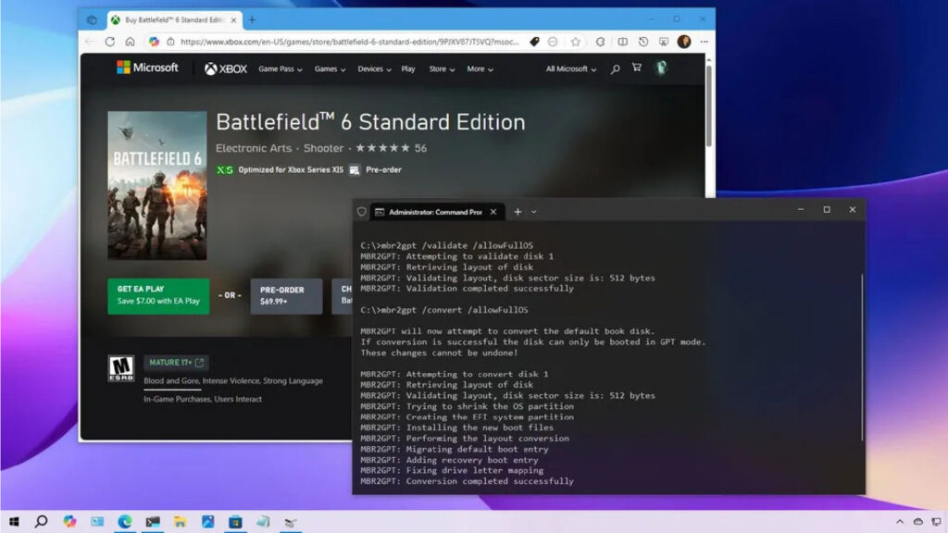This screenshot has height=533, width=948.
Task: Open new terminal tab with plus button
Action: 518,212
